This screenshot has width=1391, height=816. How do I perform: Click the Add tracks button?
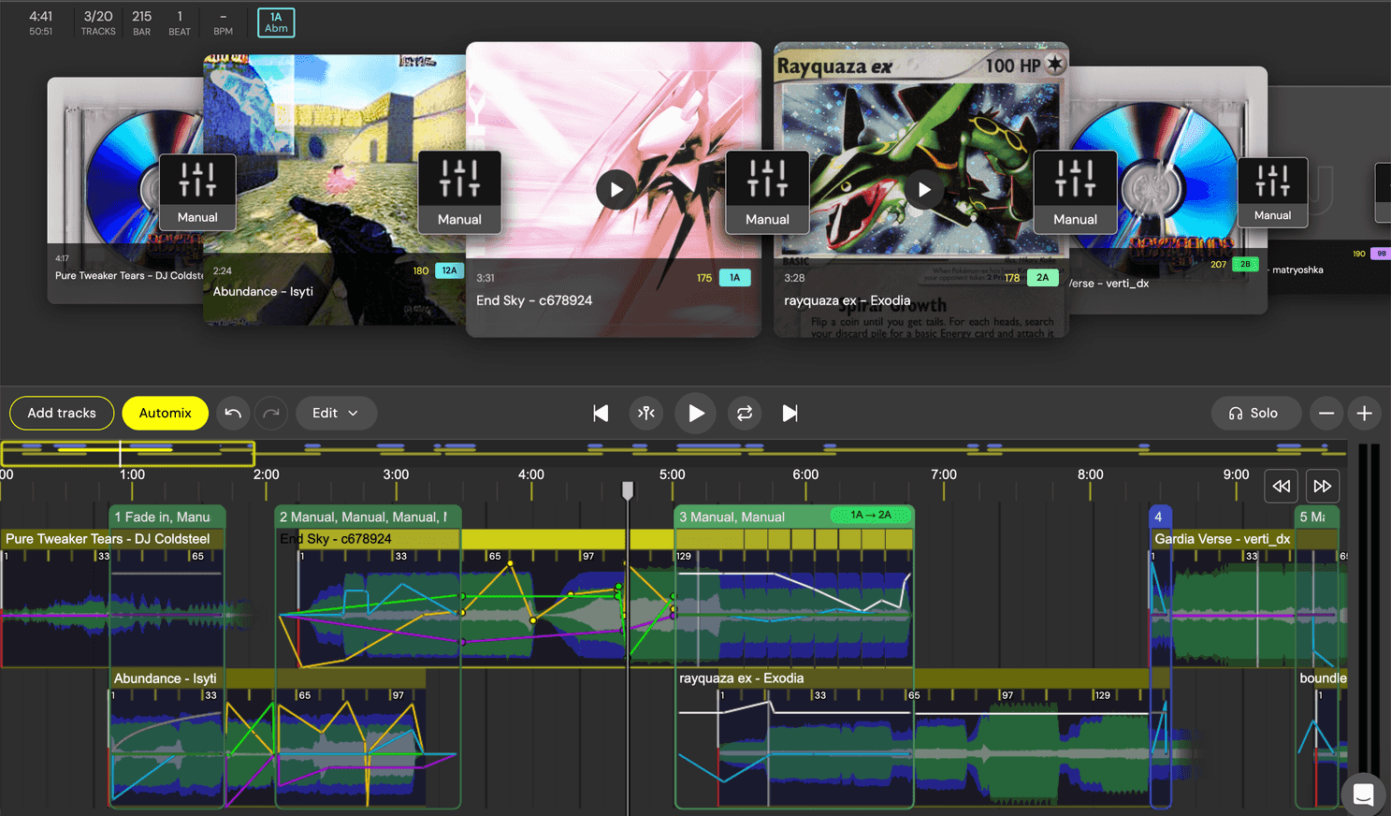point(62,413)
